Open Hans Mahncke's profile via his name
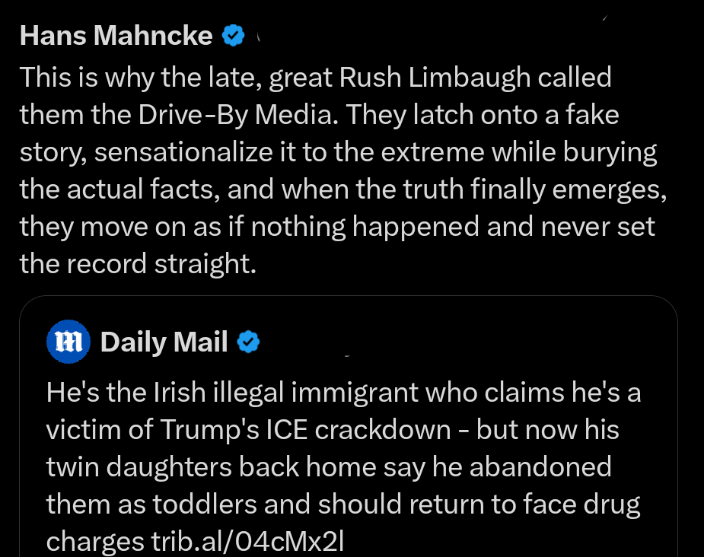The height and width of the screenshot is (557, 704). (116, 35)
